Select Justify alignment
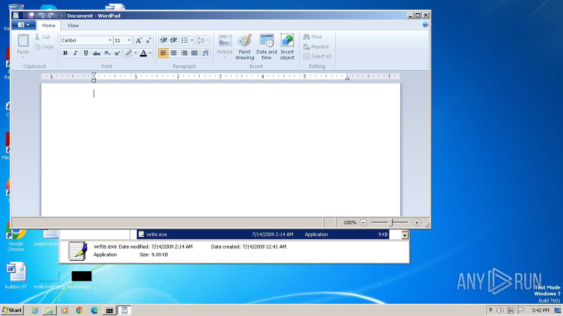Viewport: 563px width, 316px height. point(194,53)
